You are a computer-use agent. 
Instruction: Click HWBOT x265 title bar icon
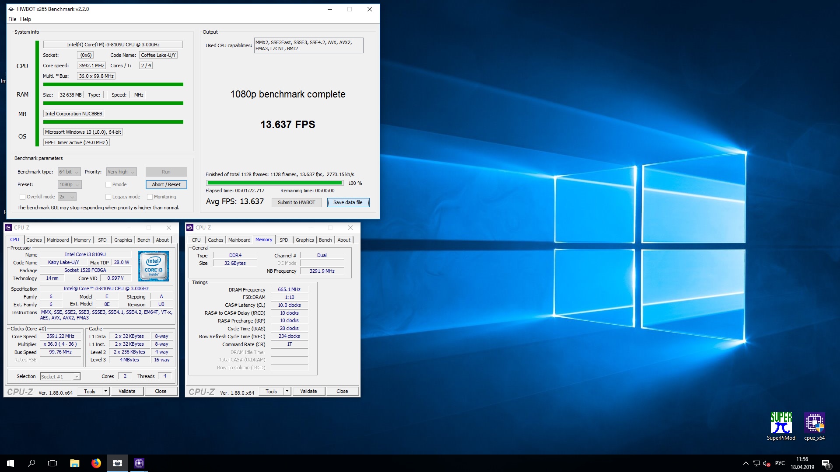click(11, 9)
